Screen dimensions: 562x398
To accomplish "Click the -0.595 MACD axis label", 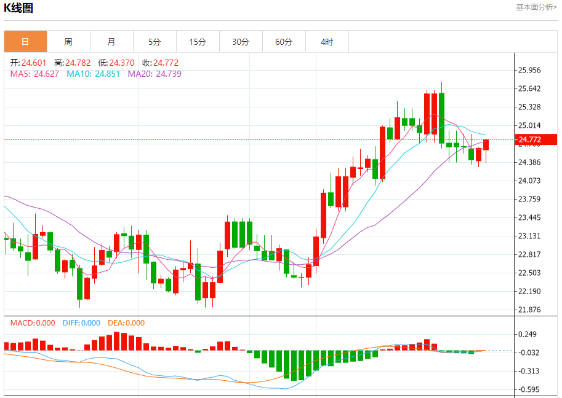I will point(528,389).
